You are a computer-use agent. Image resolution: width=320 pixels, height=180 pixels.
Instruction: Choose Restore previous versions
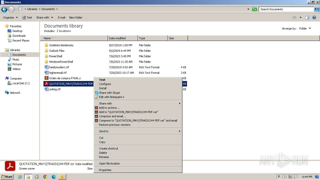tap(138, 125)
